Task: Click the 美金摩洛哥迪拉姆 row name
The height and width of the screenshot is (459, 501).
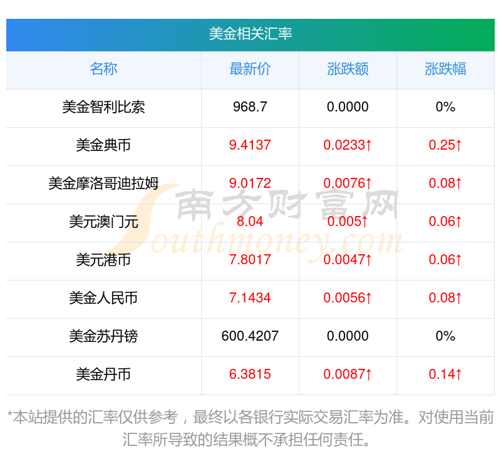Action: click(103, 183)
